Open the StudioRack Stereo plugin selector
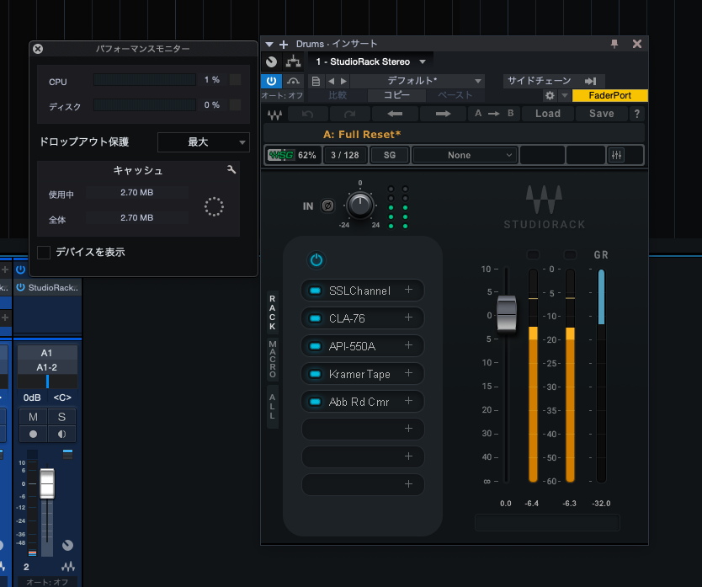 [x=370, y=61]
